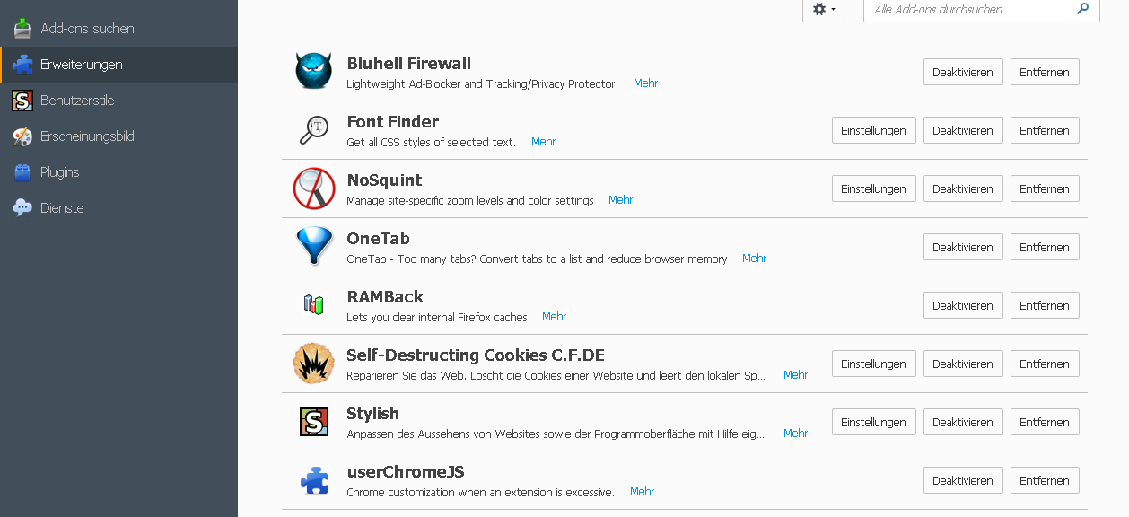Click Mehr link for Stylish

click(x=795, y=433)
